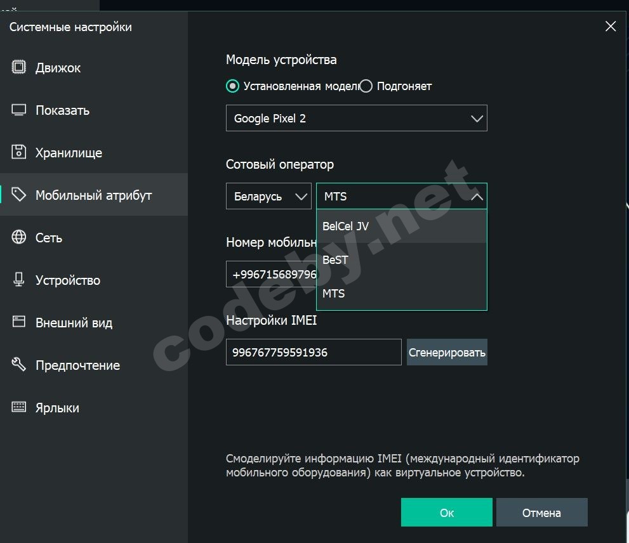Click the Сеть globe icon
This screenshot has width=629, height=543.
(18, 237)
